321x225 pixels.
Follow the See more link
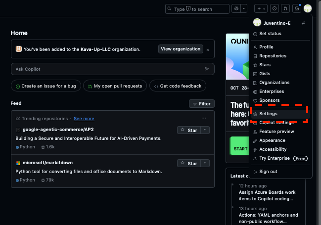(84, 119)
